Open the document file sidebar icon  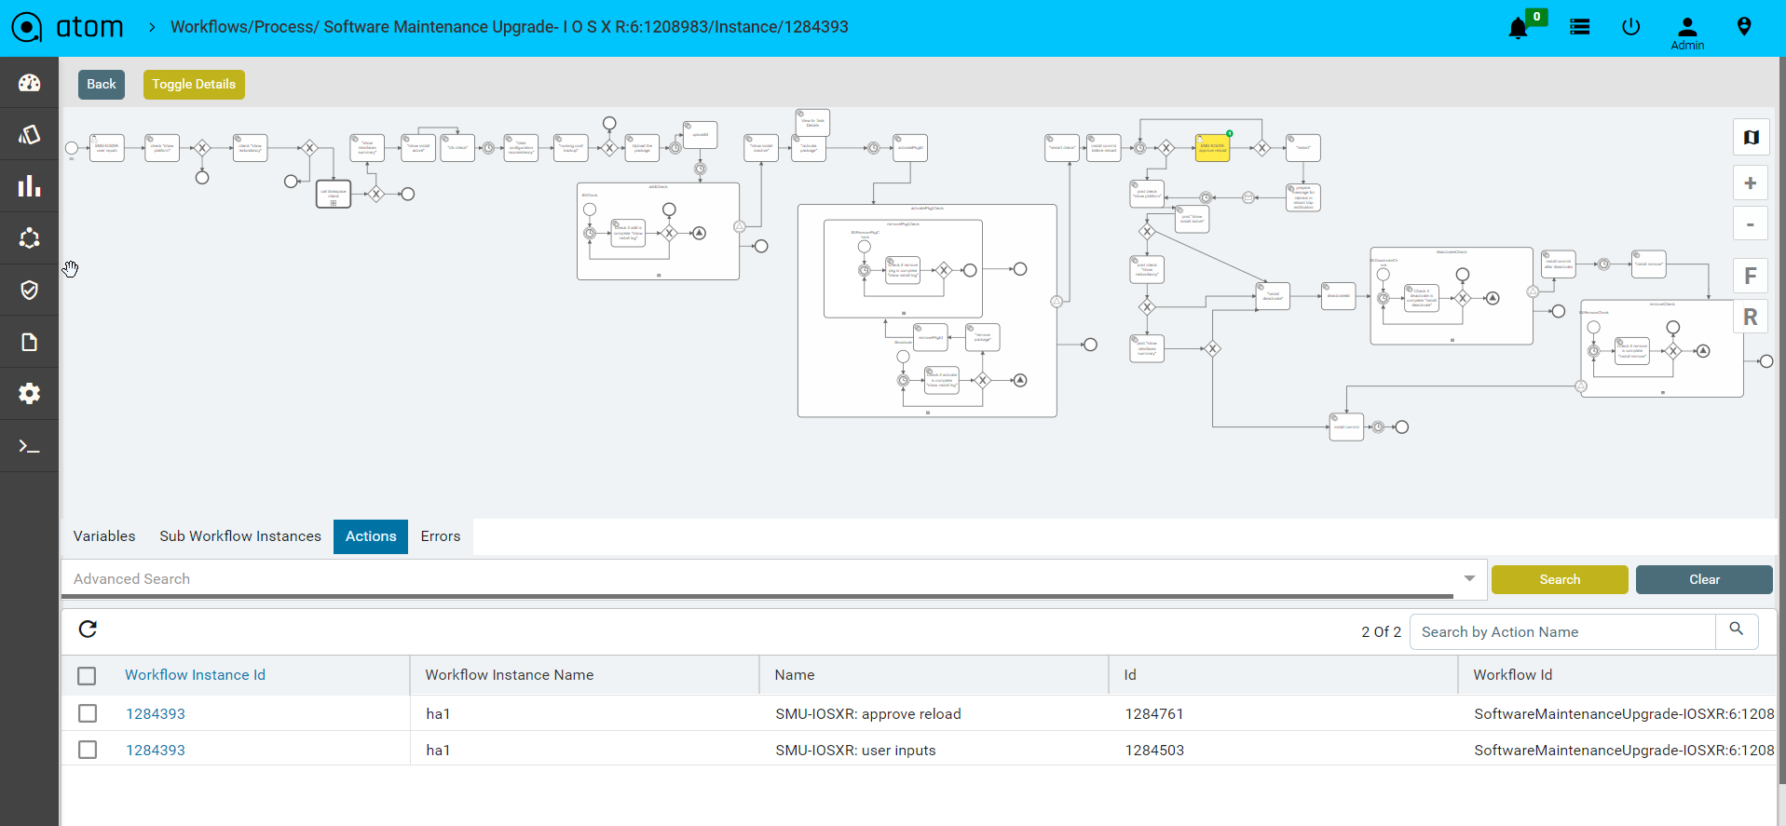click(29, 342)
